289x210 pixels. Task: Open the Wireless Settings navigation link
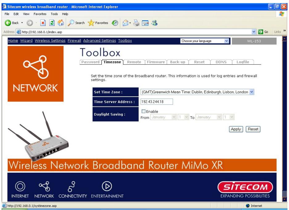50,41
